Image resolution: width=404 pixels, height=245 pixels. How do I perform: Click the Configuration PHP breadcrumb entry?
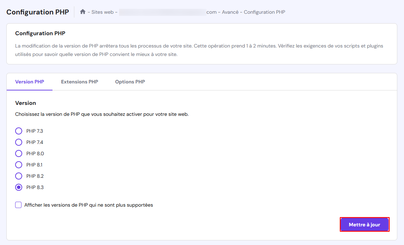coord(264,12)
